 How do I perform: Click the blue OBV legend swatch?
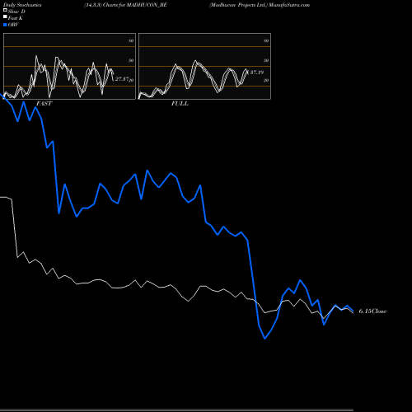click(5, 25)
